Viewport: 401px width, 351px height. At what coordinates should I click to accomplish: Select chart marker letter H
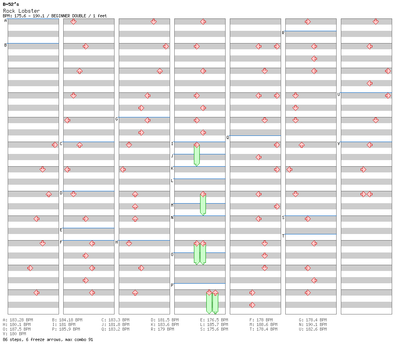tap(116, 242)
